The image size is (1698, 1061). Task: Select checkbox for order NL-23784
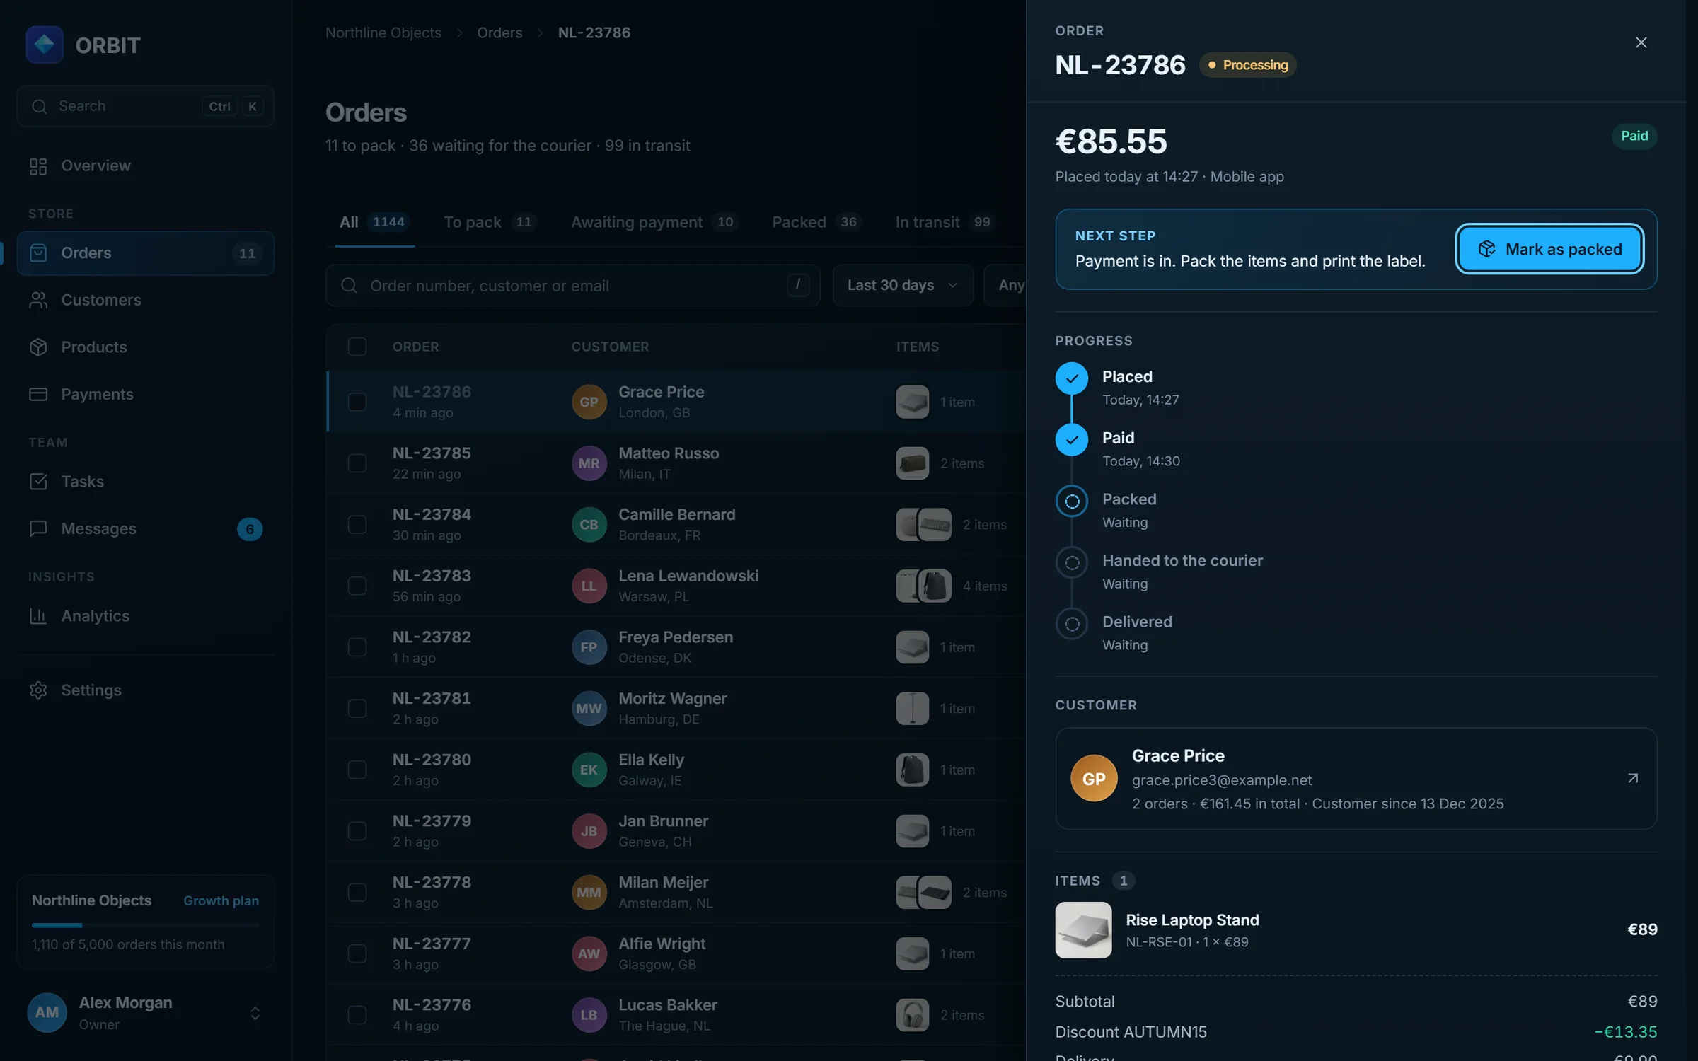357,524
